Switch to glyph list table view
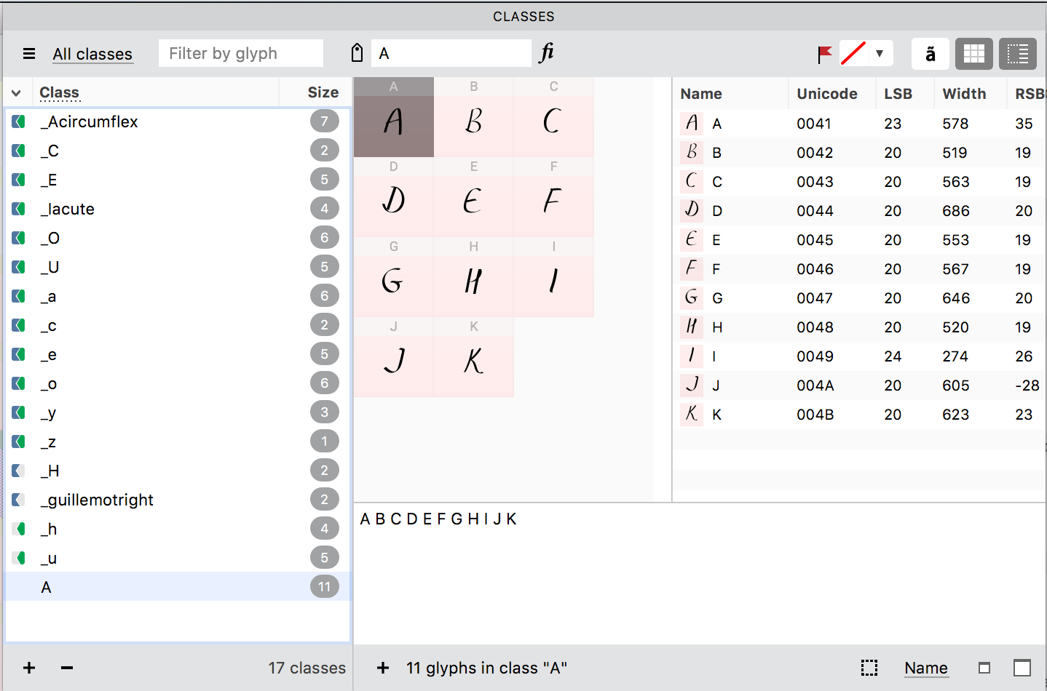 click(1017, 54)
